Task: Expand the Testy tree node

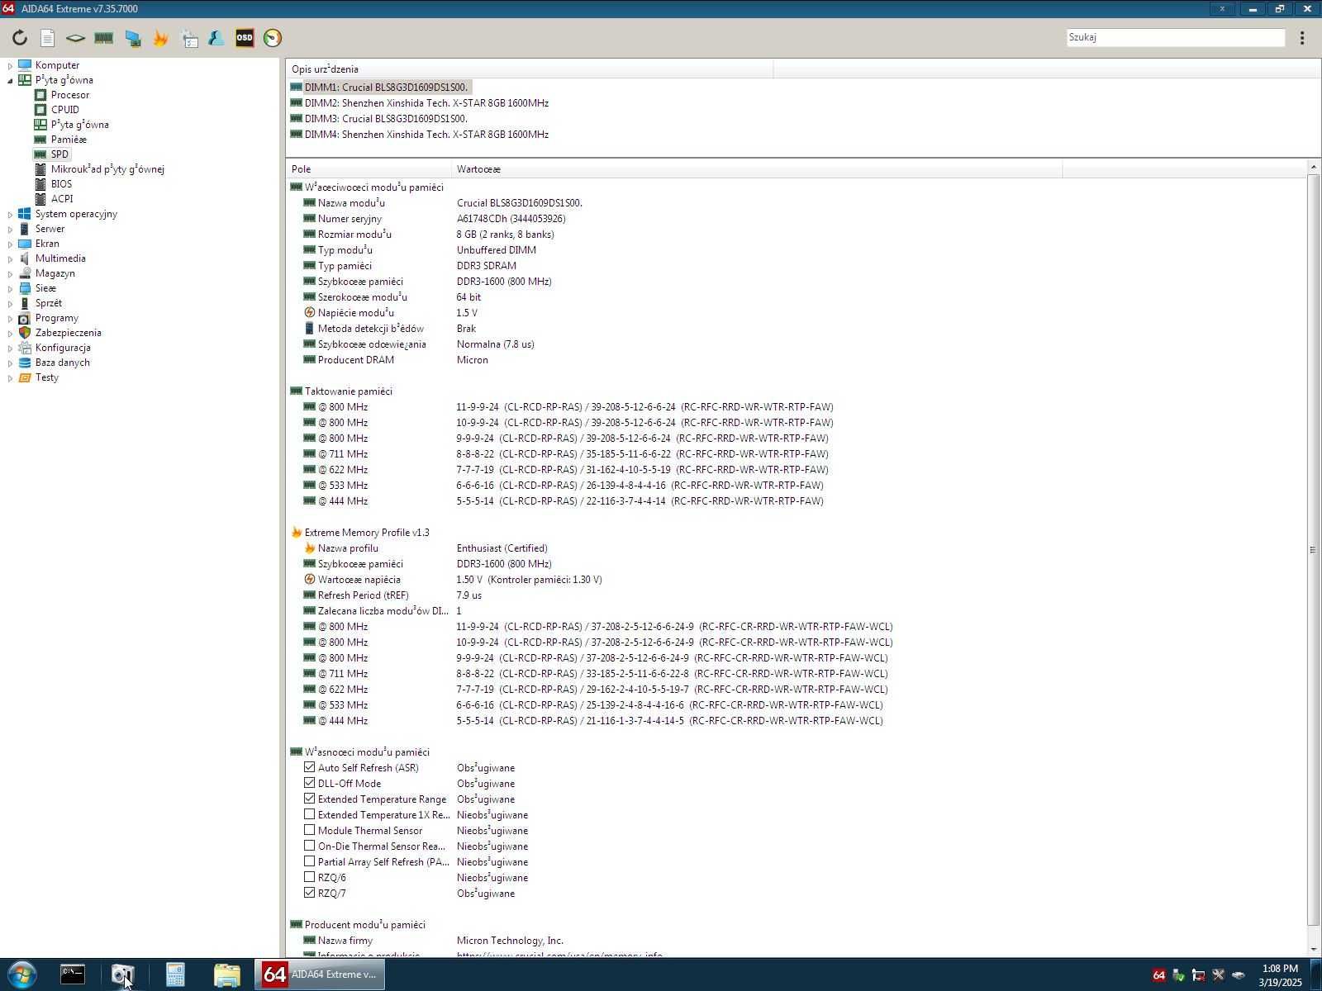Action: (10, 377)
